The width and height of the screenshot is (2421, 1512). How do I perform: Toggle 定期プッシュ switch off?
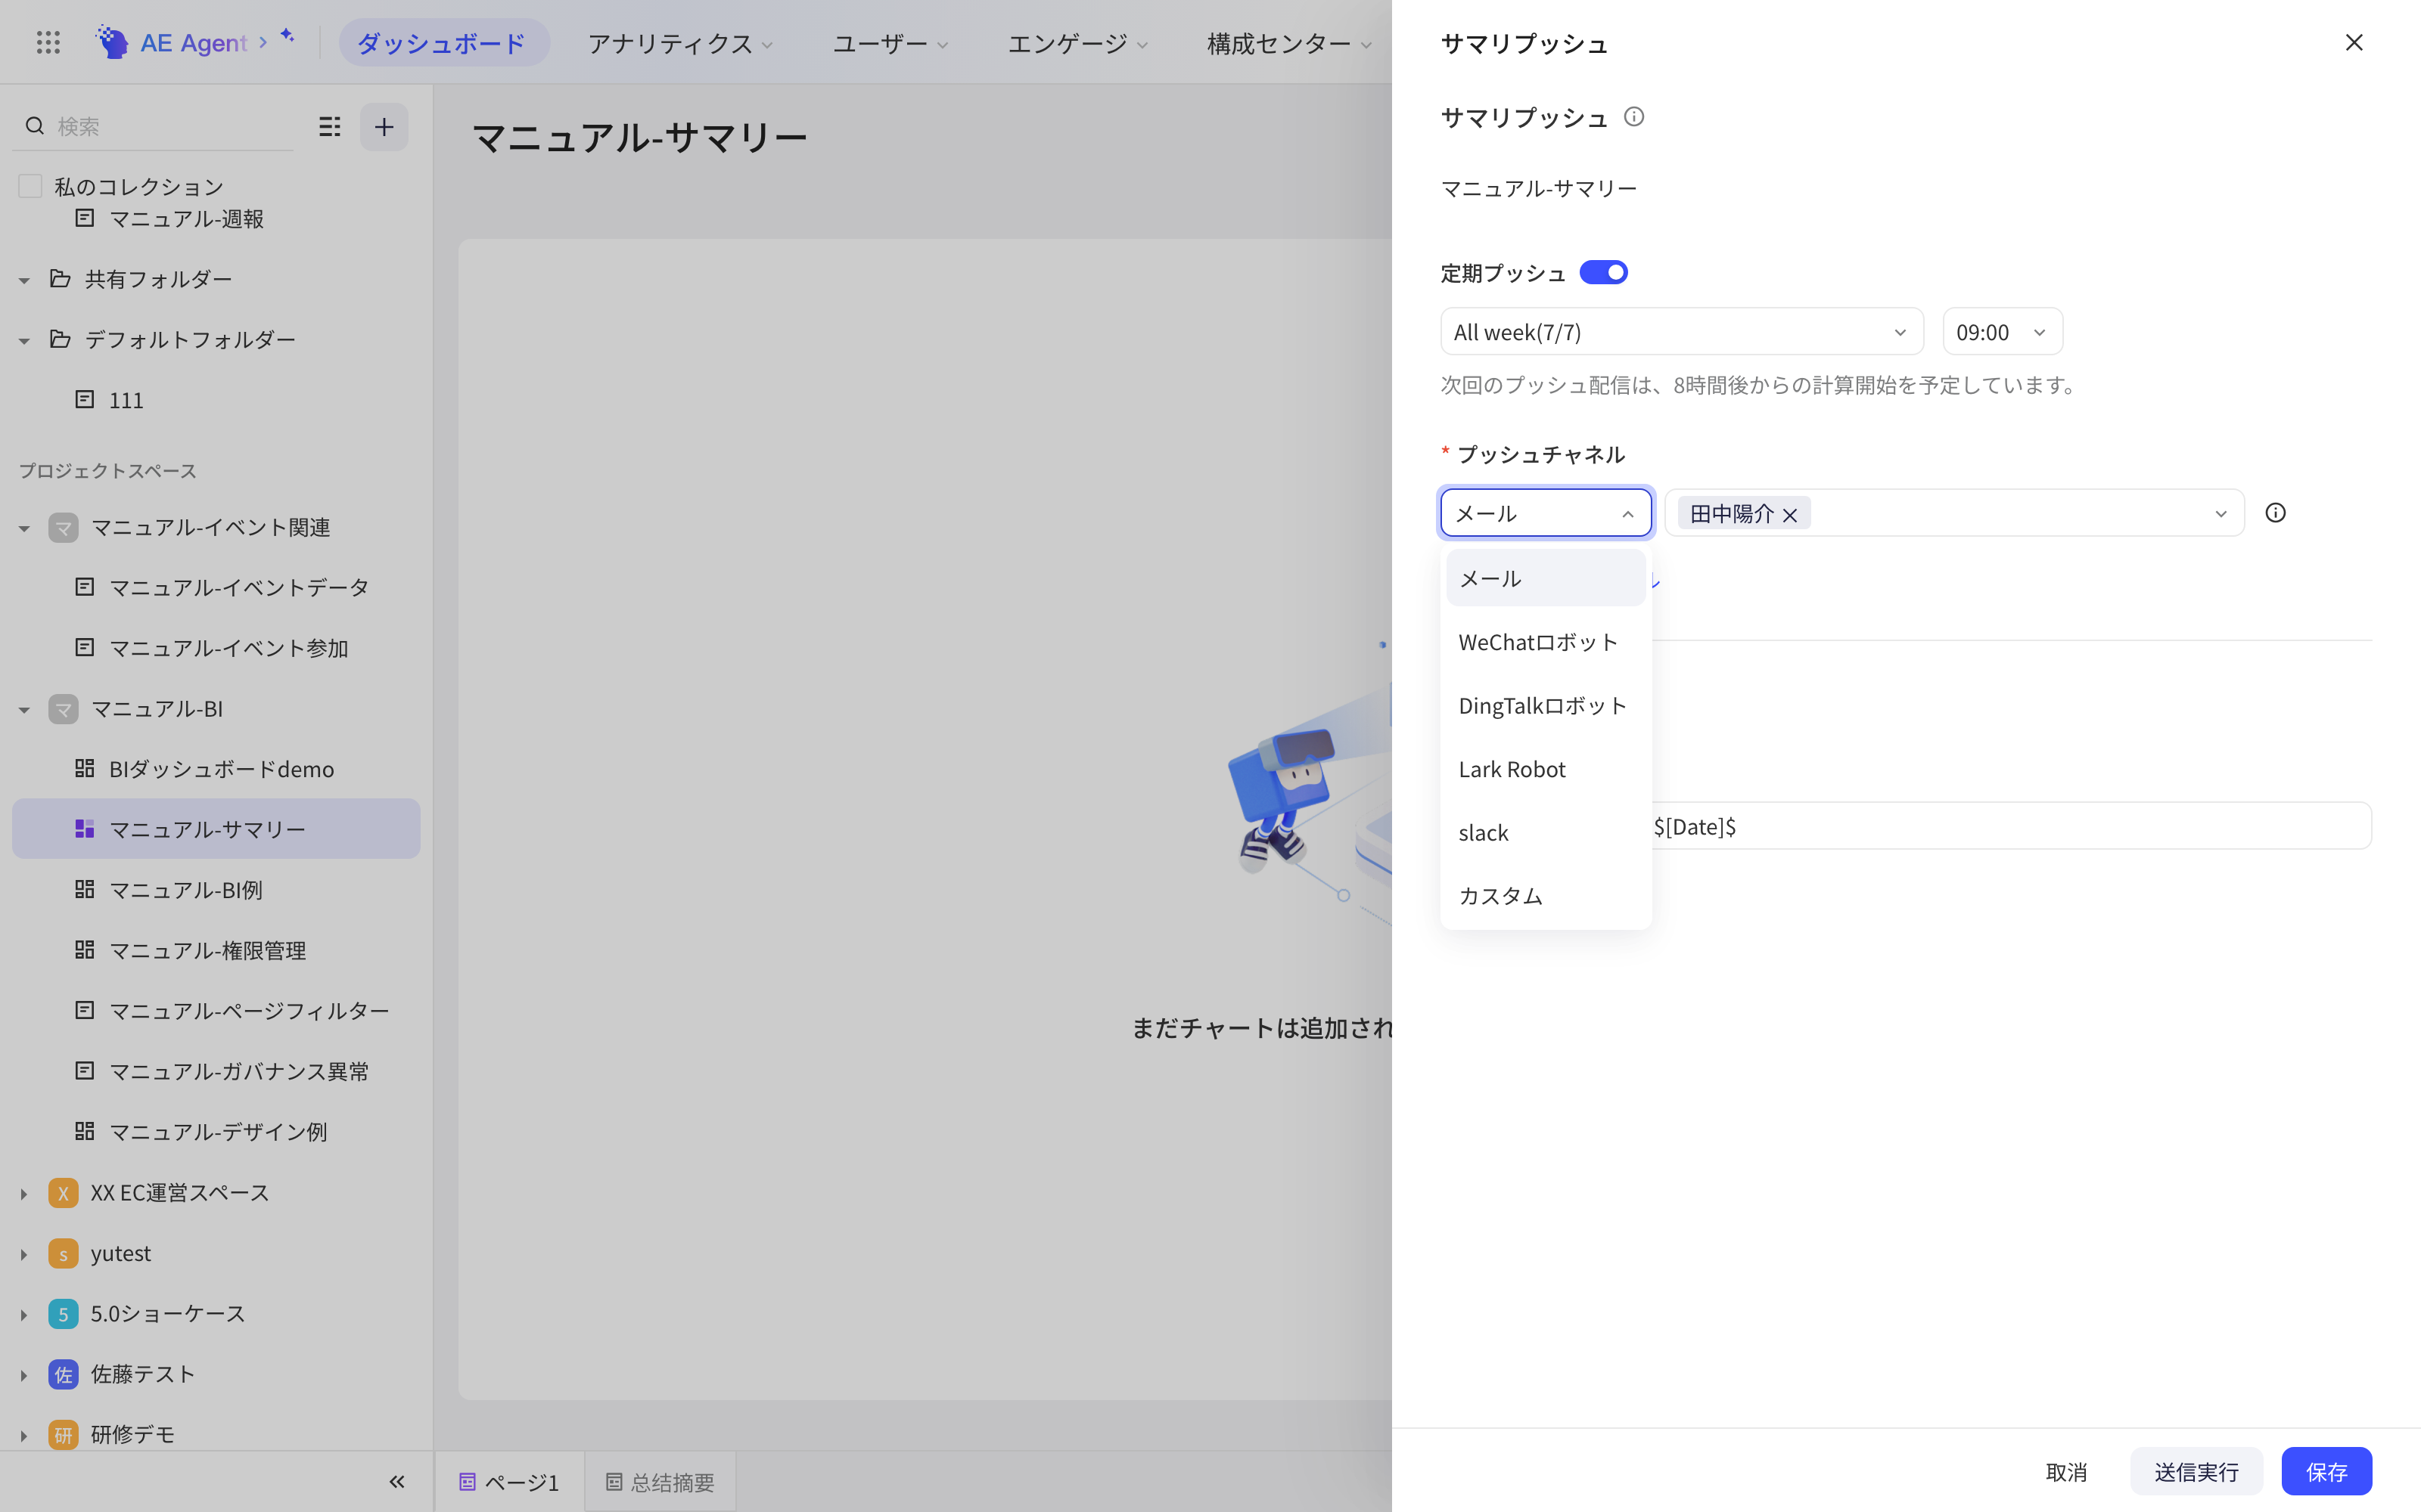coord(1604,273)
